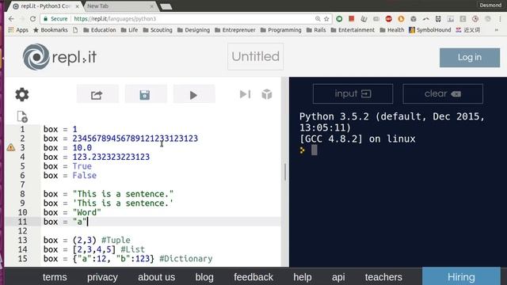507x285 pixels.
Task: Click the zoom magnifier in address bar
Action: point(318,19)
